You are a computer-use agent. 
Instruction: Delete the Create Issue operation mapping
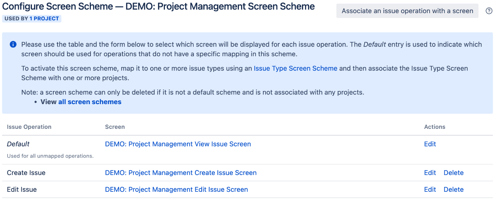[454, 173]
